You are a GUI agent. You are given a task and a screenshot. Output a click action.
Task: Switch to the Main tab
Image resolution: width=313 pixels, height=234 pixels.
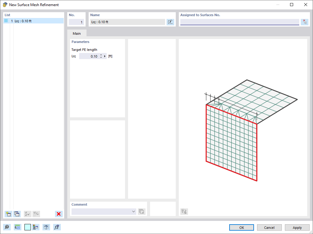tap(76, 33)
